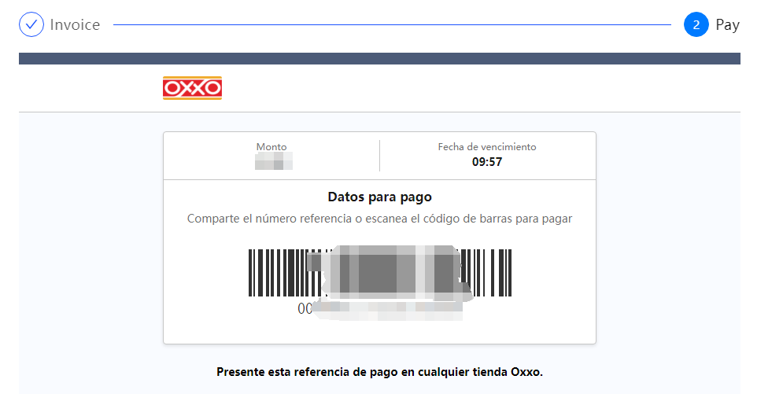Click the Presente esta referencia de pago text

click(x=379, y=372)
